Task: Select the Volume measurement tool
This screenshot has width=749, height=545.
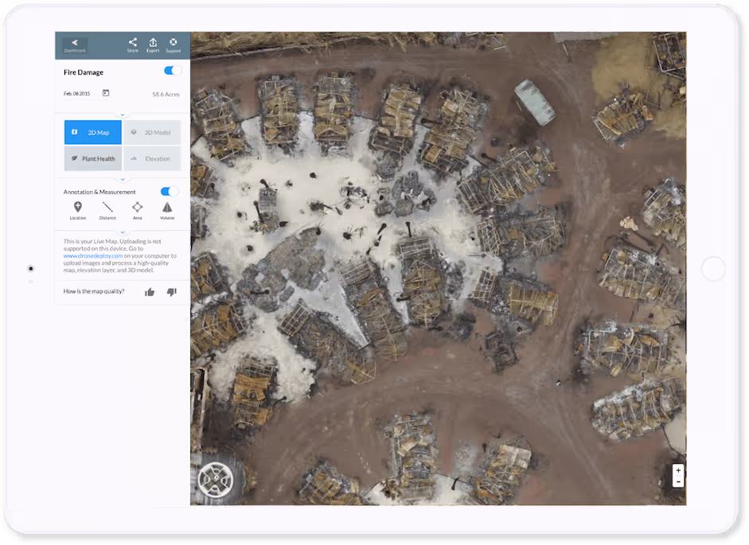Action: coord(167,210)
